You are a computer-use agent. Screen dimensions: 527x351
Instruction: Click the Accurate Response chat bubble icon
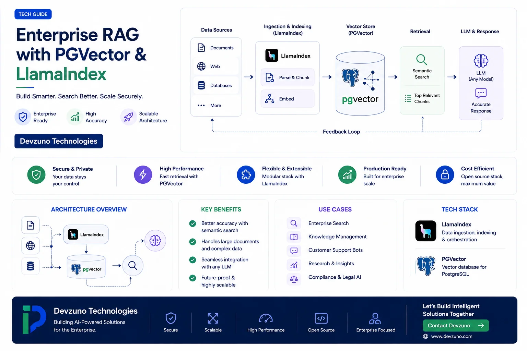click(481, 93)
